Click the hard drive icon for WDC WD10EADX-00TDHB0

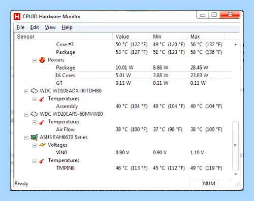coord(34,91)
